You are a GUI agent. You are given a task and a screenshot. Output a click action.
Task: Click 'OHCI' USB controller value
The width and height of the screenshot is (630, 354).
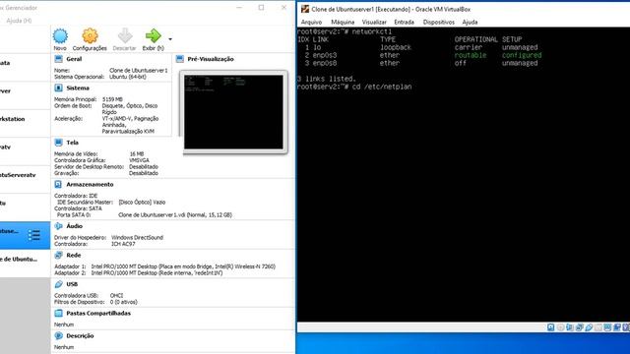(x=116, y=295)
